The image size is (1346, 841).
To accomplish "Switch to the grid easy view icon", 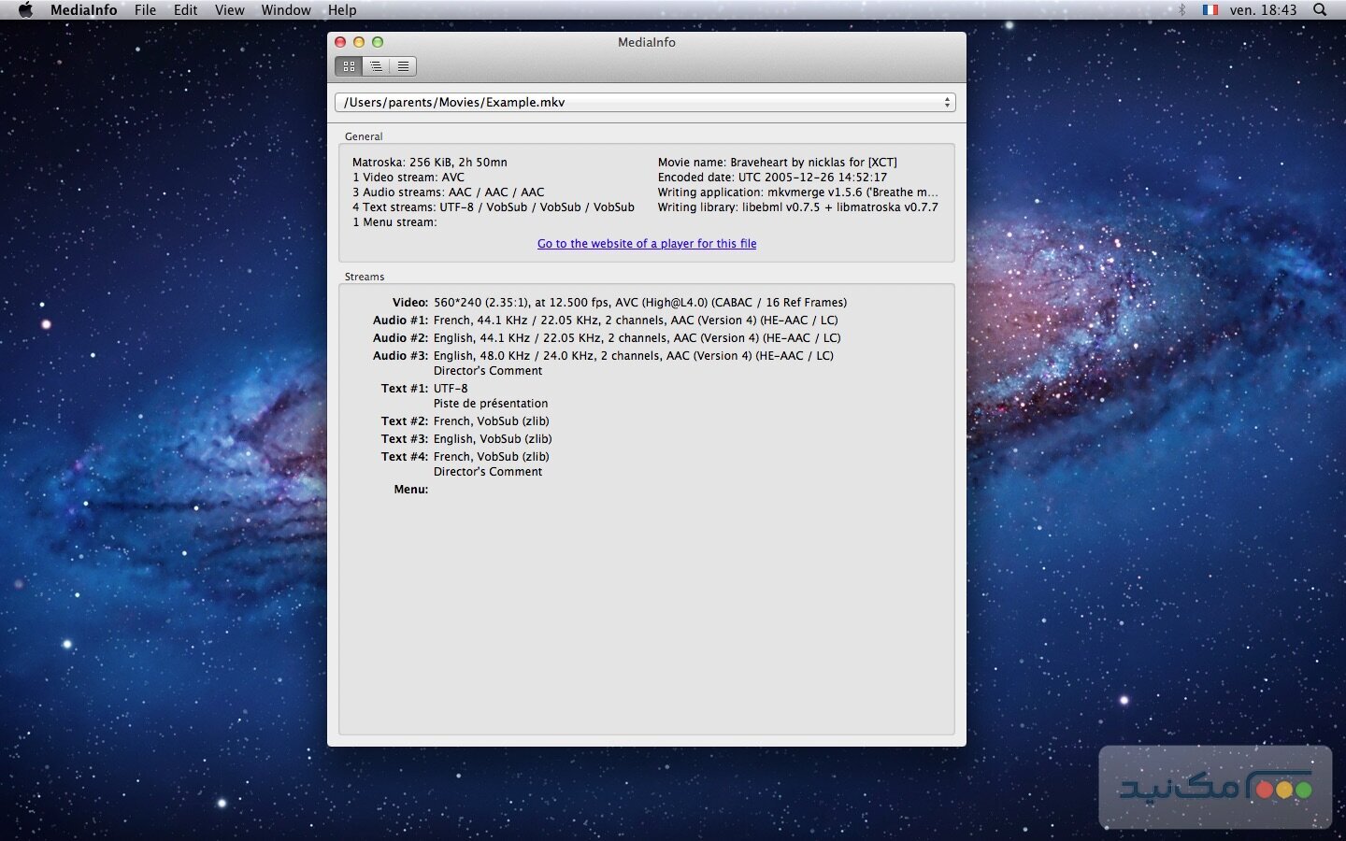I will [x=349, y=66].
